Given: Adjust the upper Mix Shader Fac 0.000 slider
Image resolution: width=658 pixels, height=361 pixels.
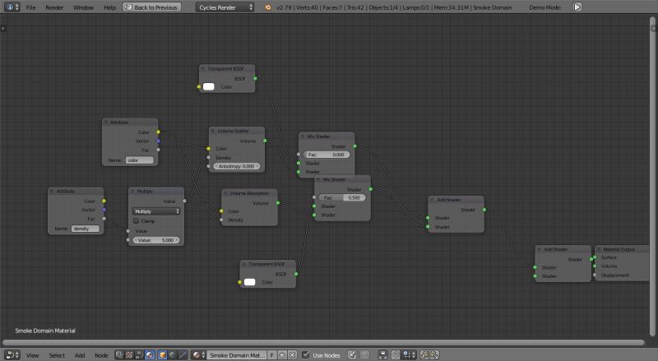Looking at the screenshot, I should point(327,155).
